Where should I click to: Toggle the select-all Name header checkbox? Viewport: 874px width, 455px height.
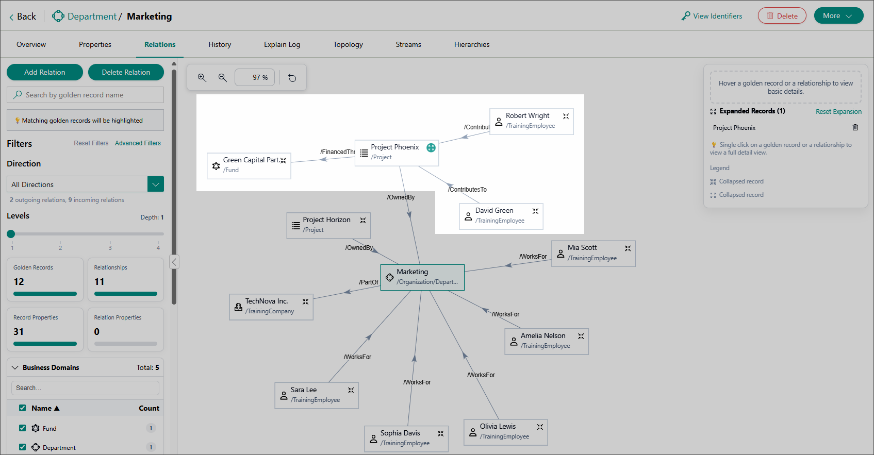[22, 408]
